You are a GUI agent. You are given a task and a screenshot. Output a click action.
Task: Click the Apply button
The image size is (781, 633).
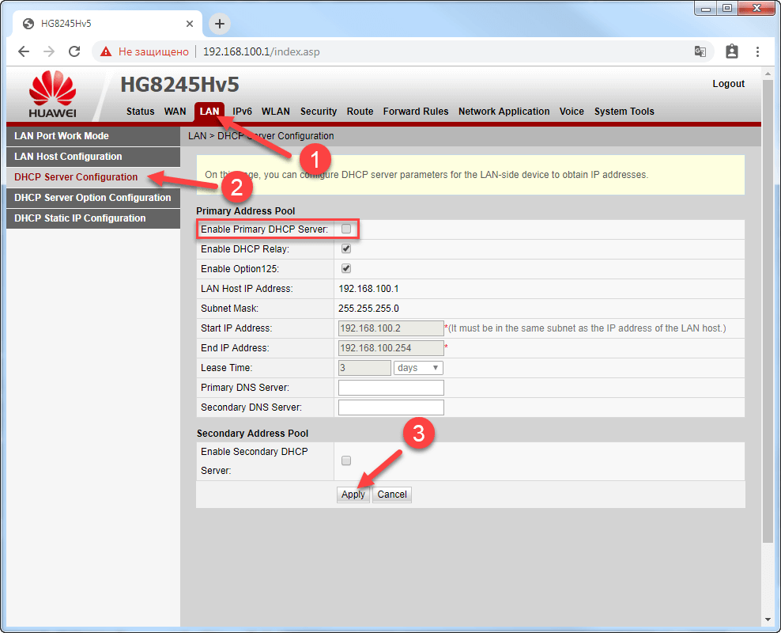click(353, 494)
